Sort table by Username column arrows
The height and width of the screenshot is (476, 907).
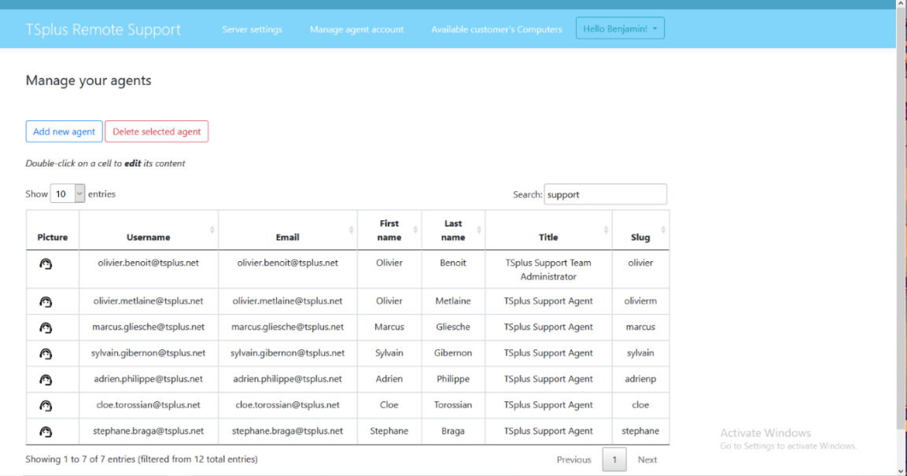pos(212,230)
